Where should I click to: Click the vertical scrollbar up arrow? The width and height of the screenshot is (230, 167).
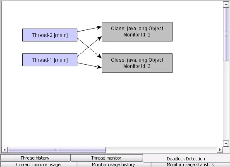pos(226,4)
